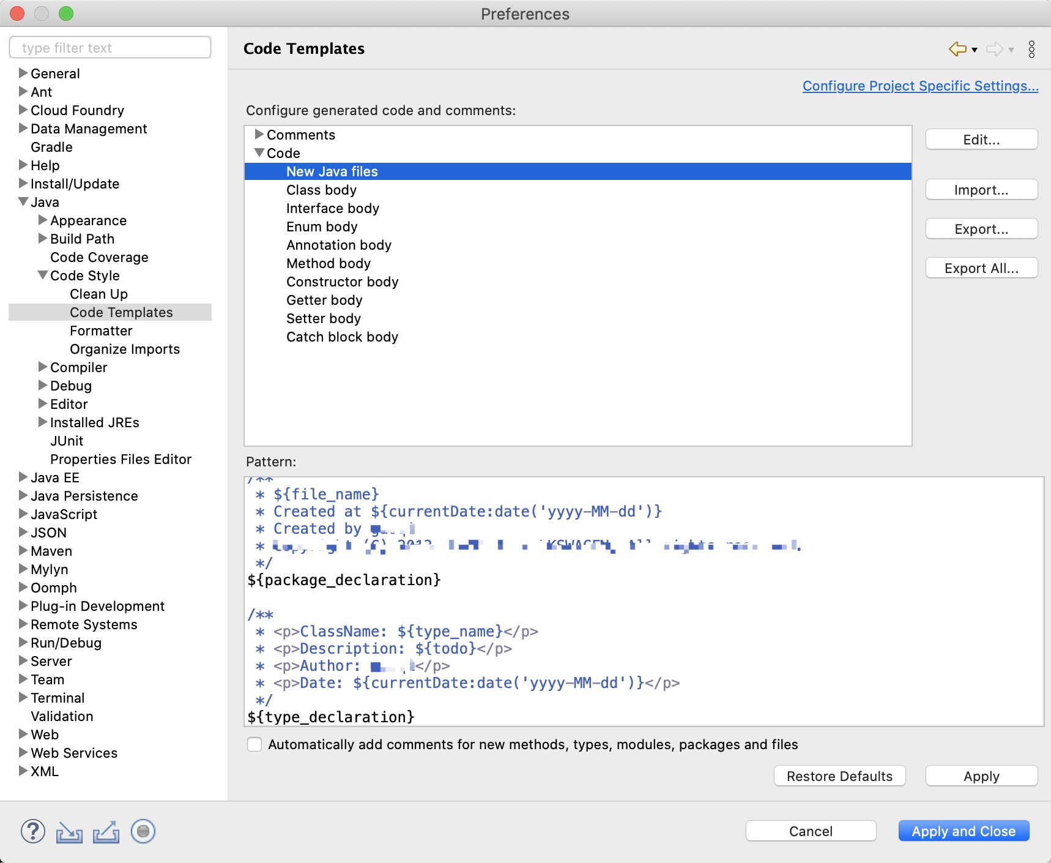Click the export preferences icon at bottom left
Viewport: 1051px width, 863px height.
[x=106, y=832]
